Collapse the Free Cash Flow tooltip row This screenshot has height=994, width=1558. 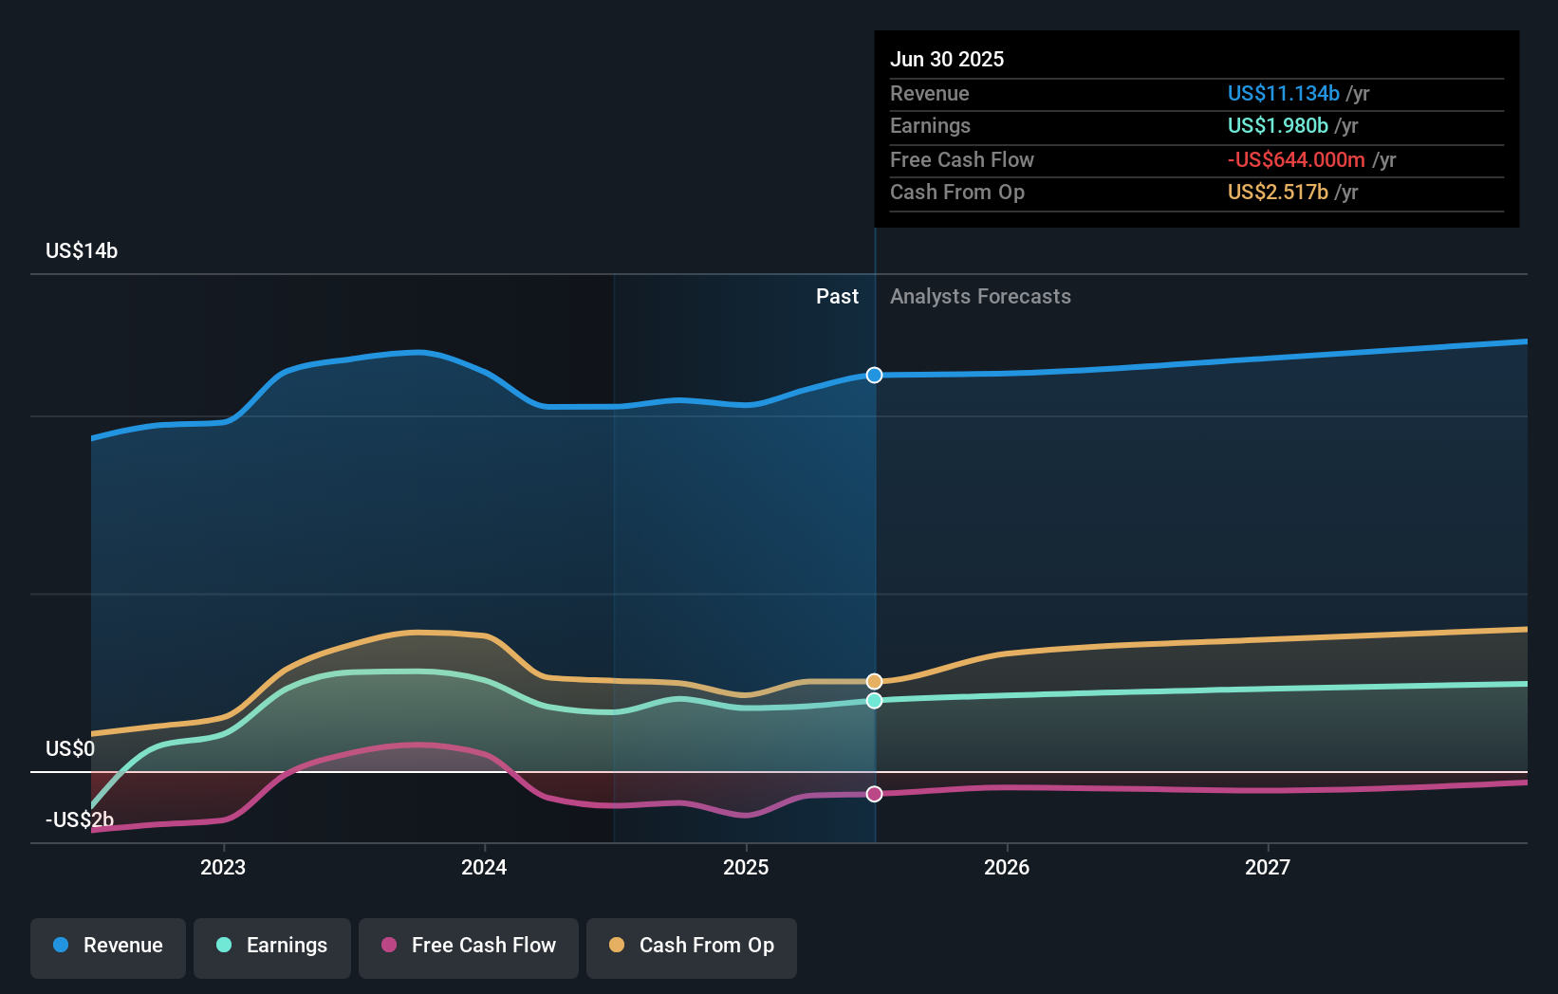[962, 159]
